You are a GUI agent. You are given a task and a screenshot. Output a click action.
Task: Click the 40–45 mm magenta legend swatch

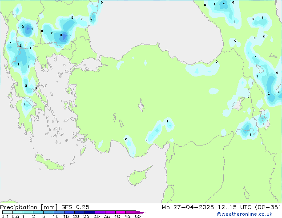coord(121,212)
